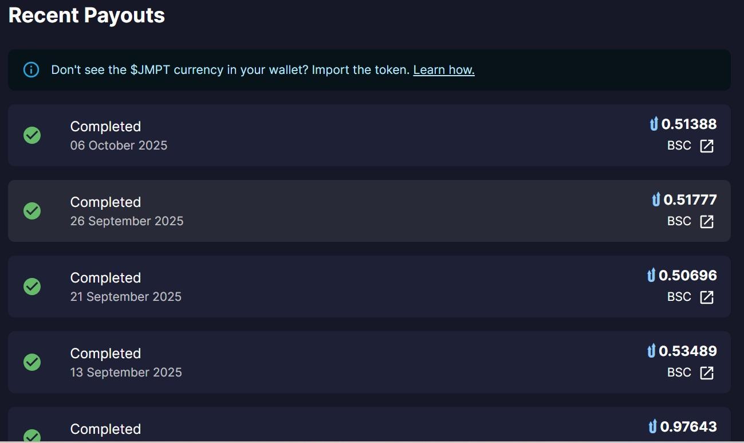
Task: Open BSC explorer for 21 September payout
Action: pos(707,297)
